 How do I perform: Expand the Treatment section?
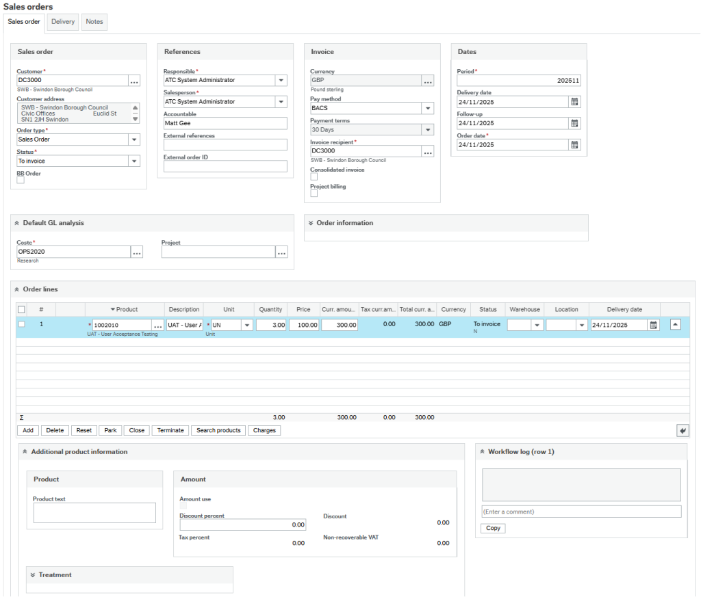[x=34, y=574]
